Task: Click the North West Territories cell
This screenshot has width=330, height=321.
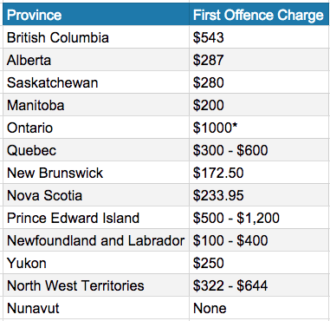Action: click(x=96, y=285)
